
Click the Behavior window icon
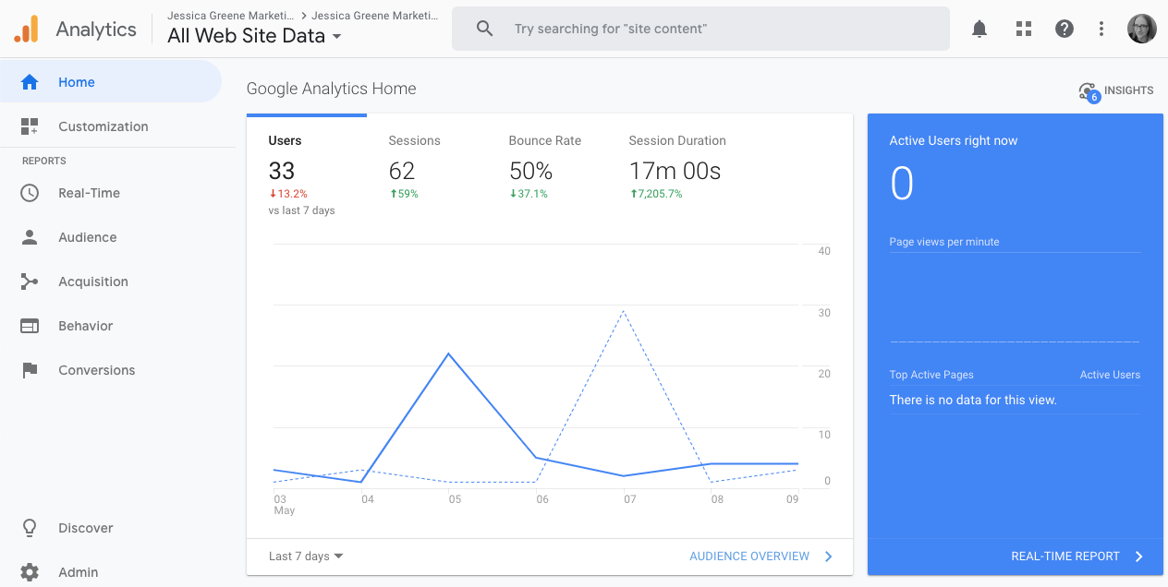pos(30,326)
